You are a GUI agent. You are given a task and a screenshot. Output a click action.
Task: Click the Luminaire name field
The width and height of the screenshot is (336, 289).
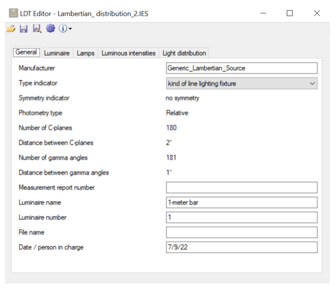[242, 203]
